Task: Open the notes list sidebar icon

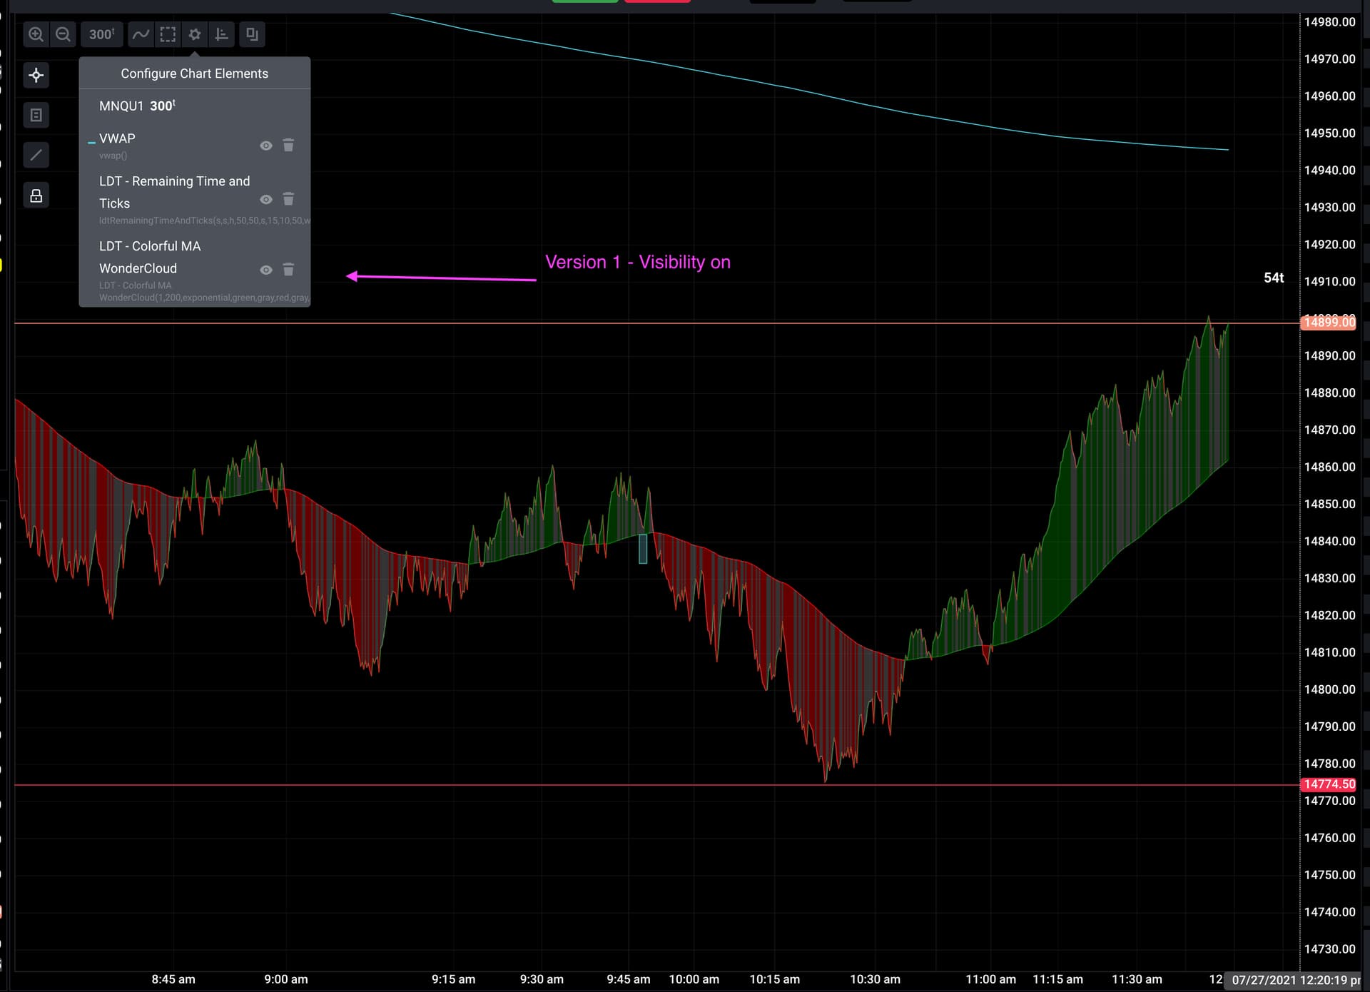Action: coord(36,115)
